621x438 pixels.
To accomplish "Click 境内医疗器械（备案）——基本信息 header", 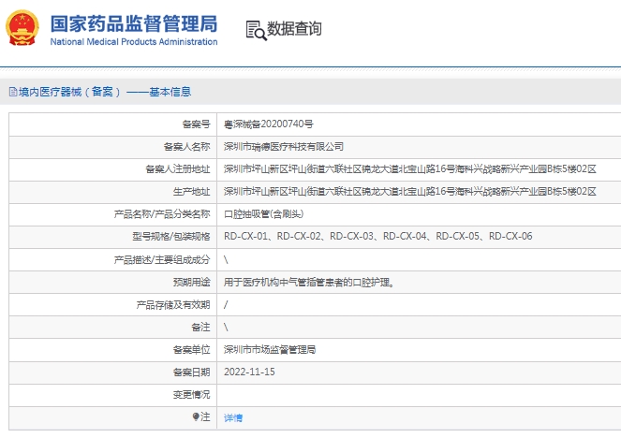I will click(x=105, y=93).
